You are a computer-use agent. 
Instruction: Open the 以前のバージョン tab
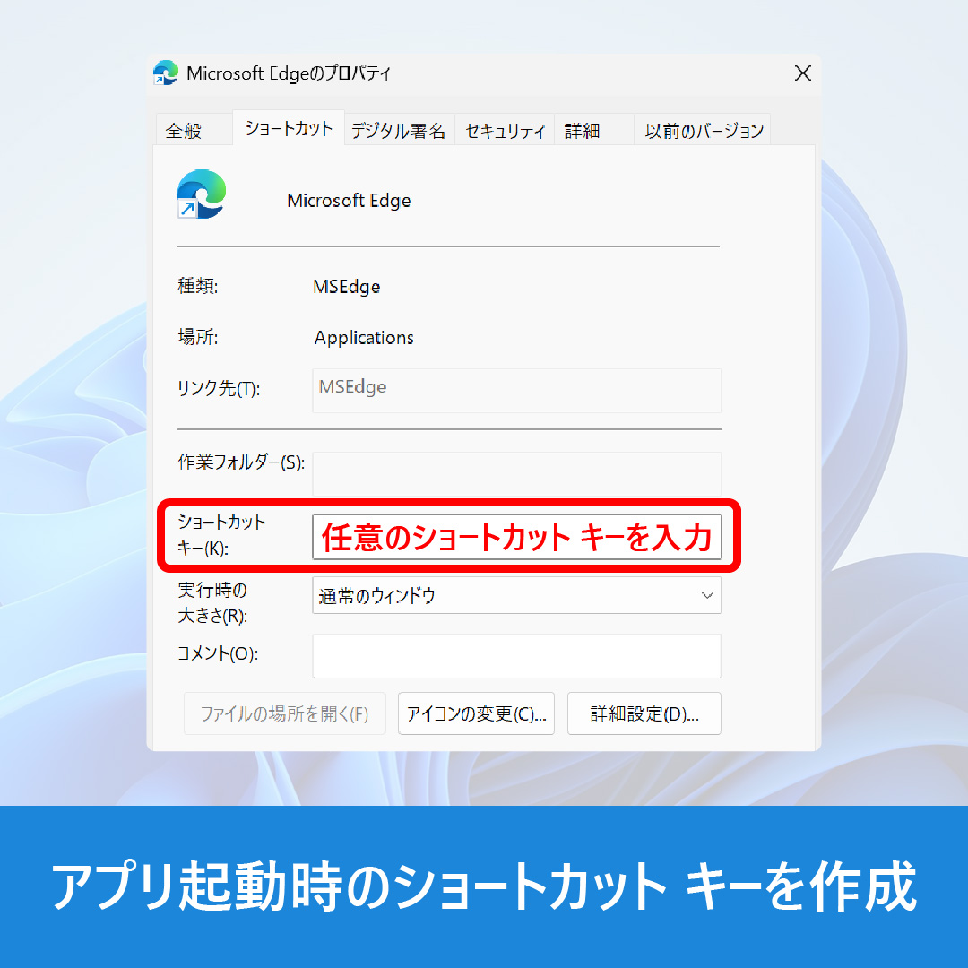coord(703,130)
